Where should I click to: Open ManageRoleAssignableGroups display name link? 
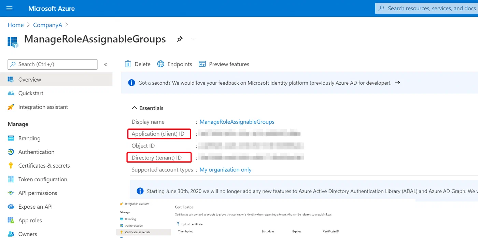pyautogui.click(x=237, y=122)
